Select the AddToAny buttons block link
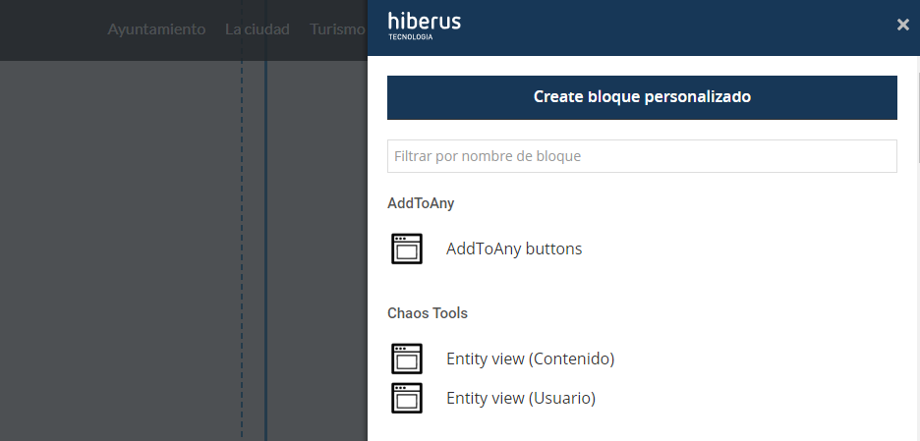 click(x=514, y=248)
